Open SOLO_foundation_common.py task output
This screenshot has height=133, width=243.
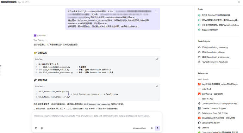click(x=215, y=47)
